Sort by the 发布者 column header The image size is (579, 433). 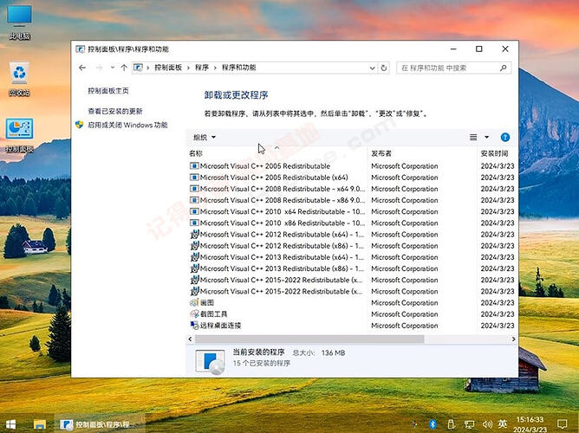coord(422,153)
